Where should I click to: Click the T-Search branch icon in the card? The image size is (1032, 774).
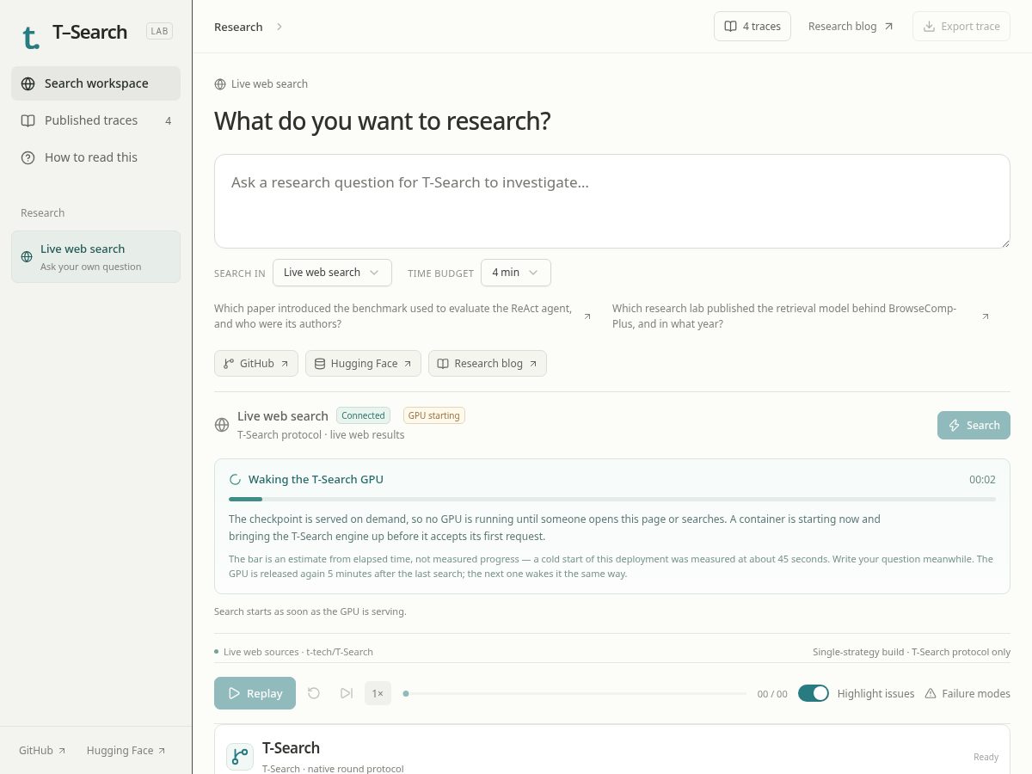tap(240, 757)
